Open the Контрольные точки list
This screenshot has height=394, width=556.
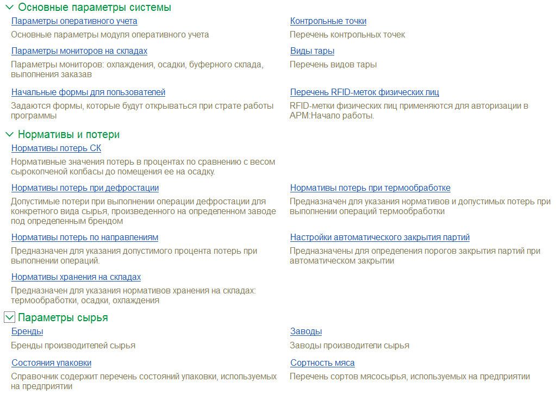click(x=328, y=21)
